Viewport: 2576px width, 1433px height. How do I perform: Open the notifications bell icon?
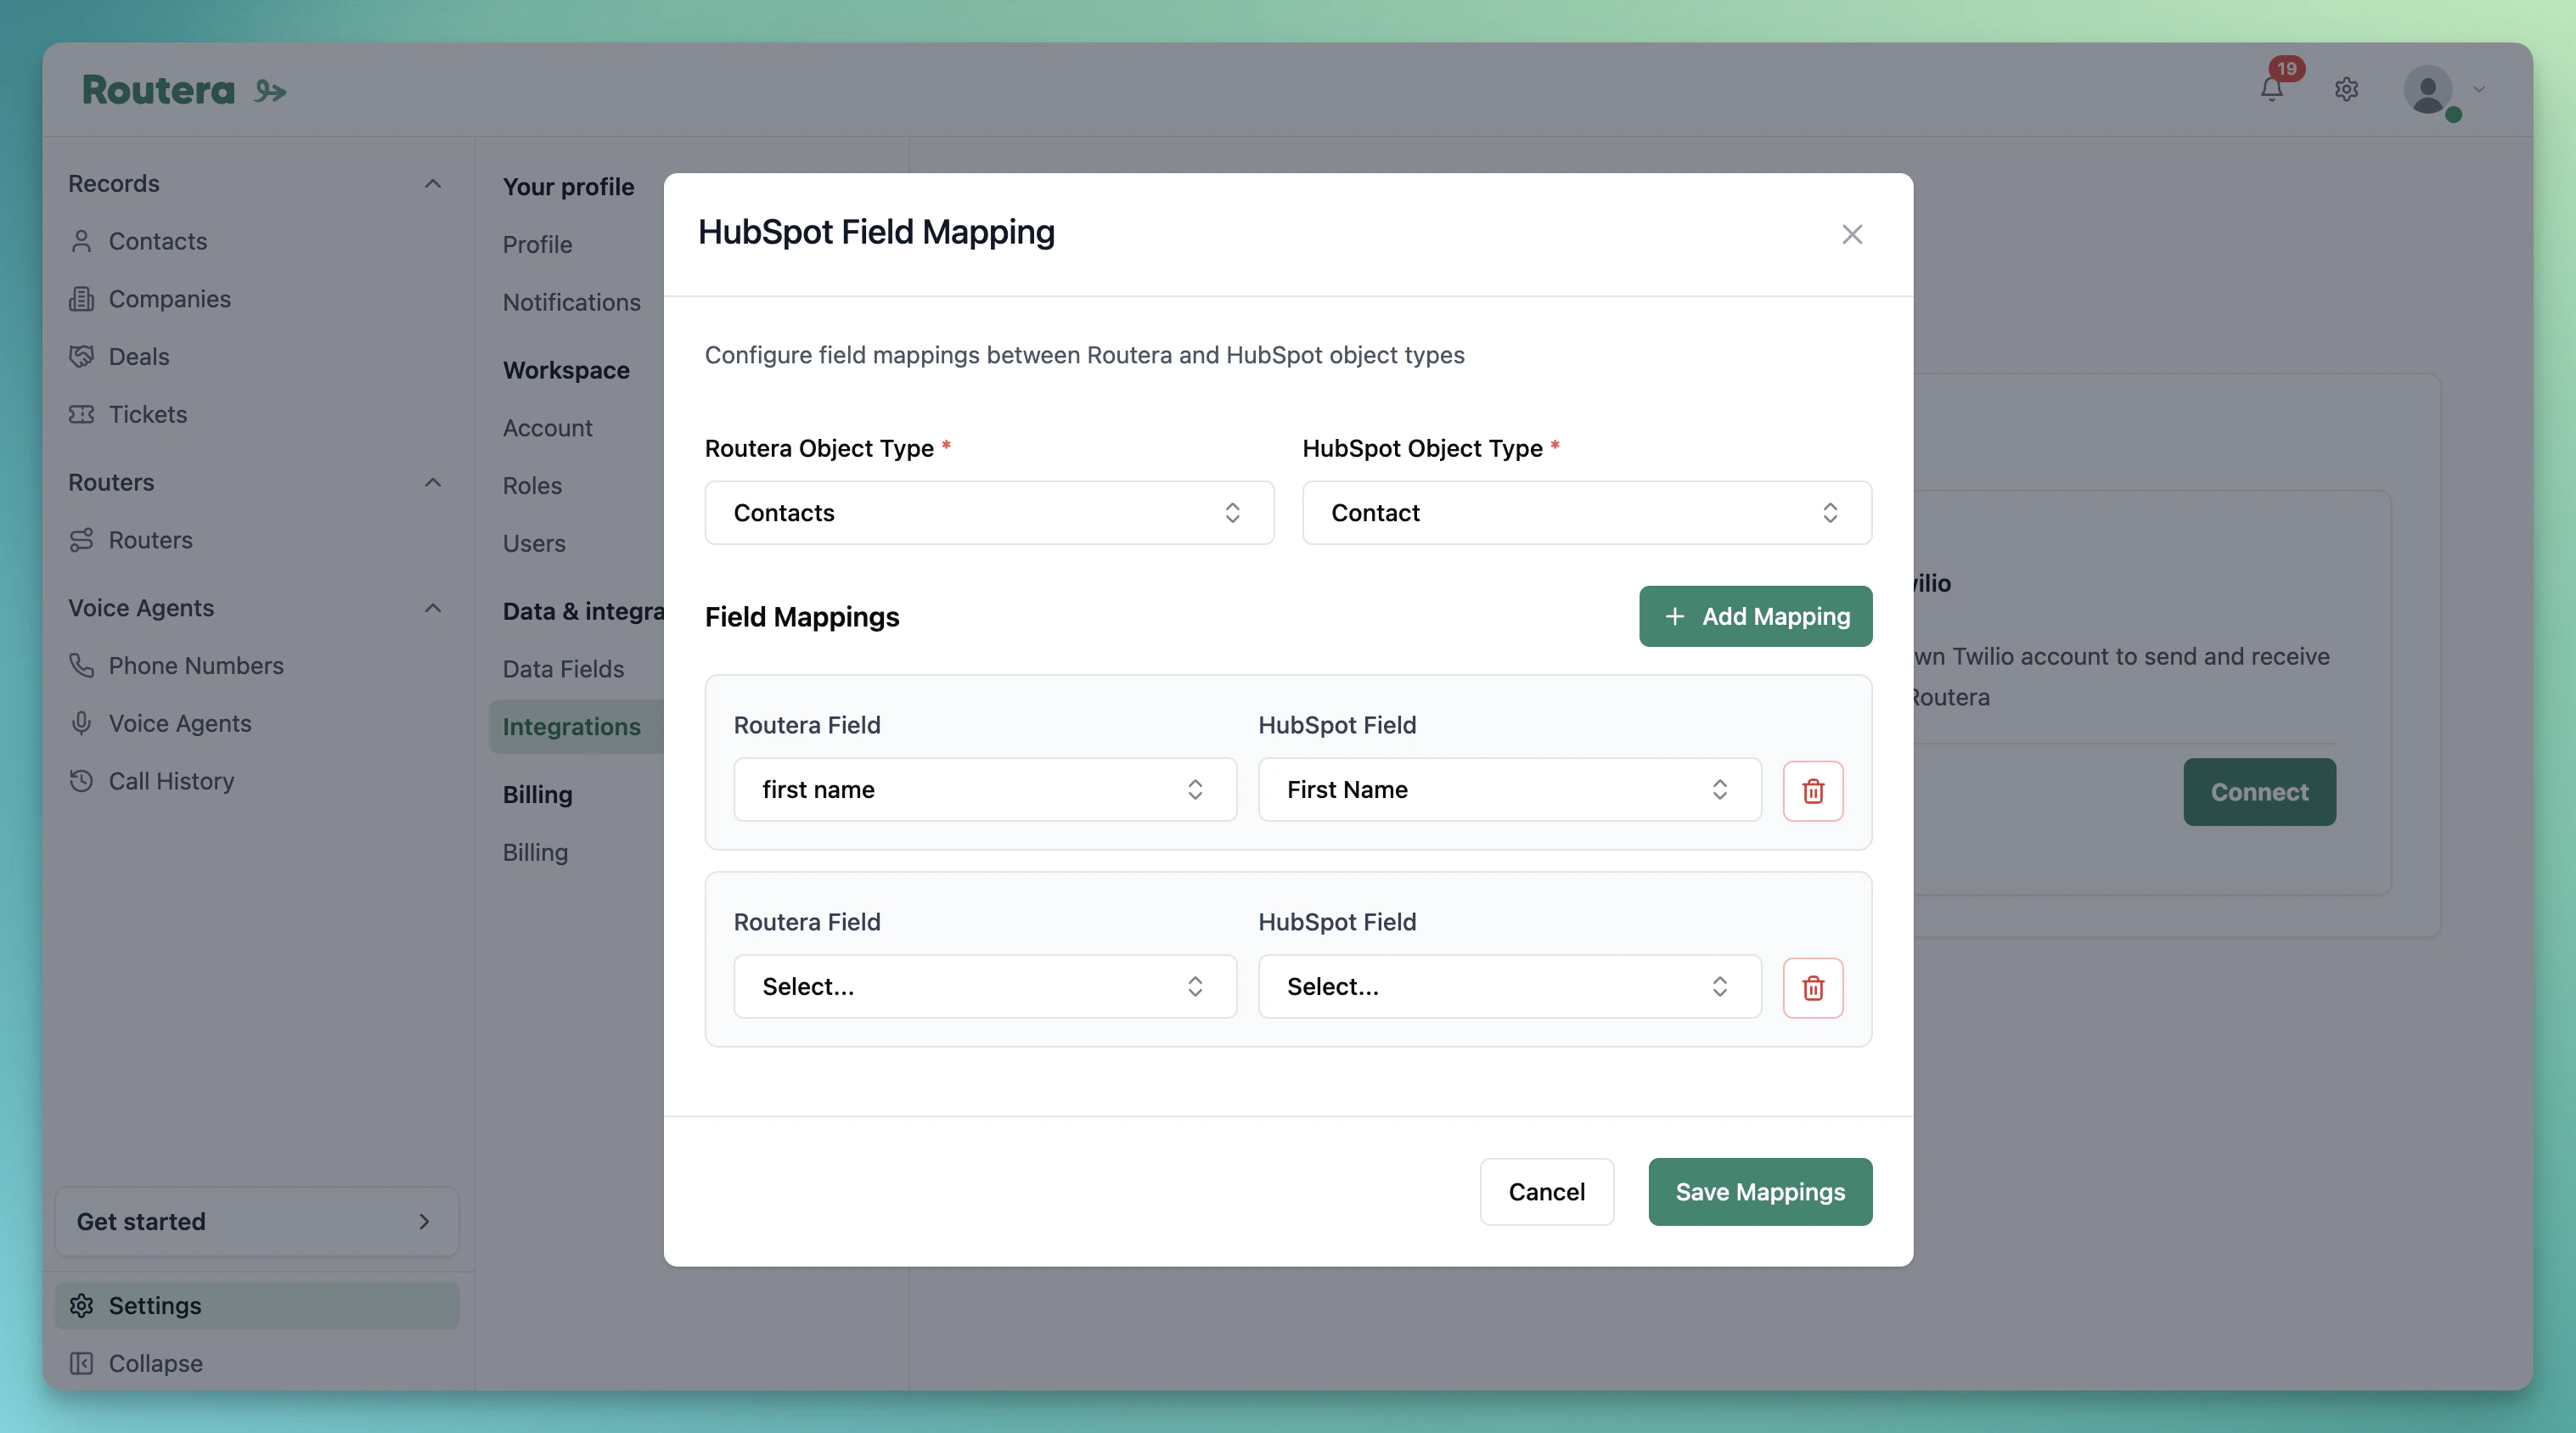click(2271, 89)
